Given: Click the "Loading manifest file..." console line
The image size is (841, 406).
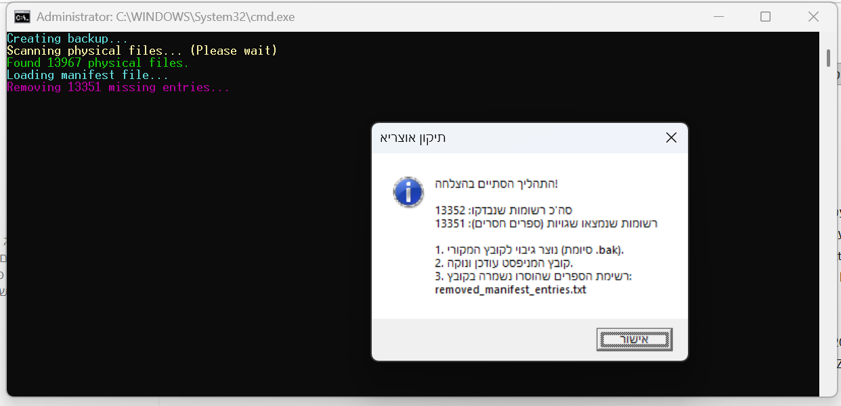Looking at the screenshot, I should click(x=87, y=75).
